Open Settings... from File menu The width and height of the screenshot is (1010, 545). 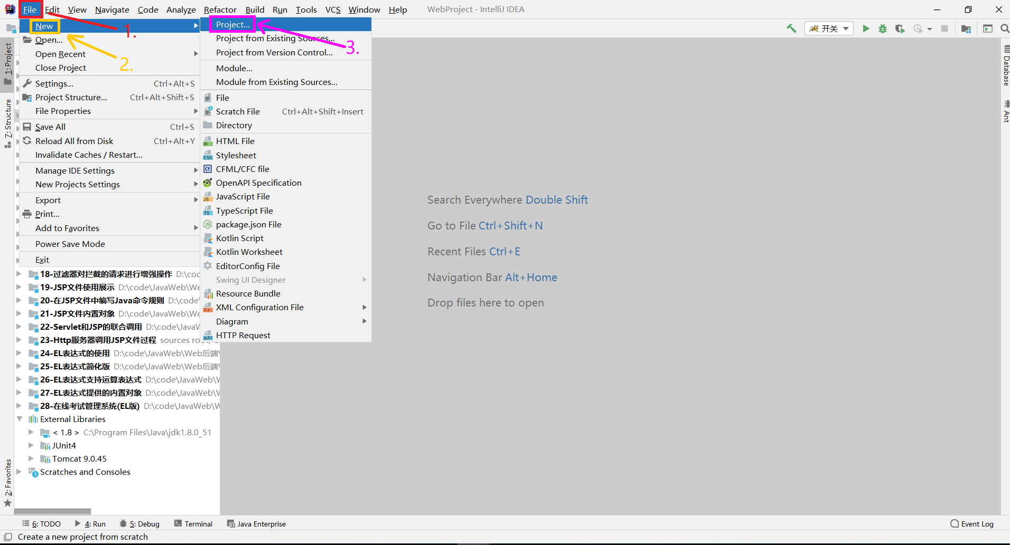[109, 83]
